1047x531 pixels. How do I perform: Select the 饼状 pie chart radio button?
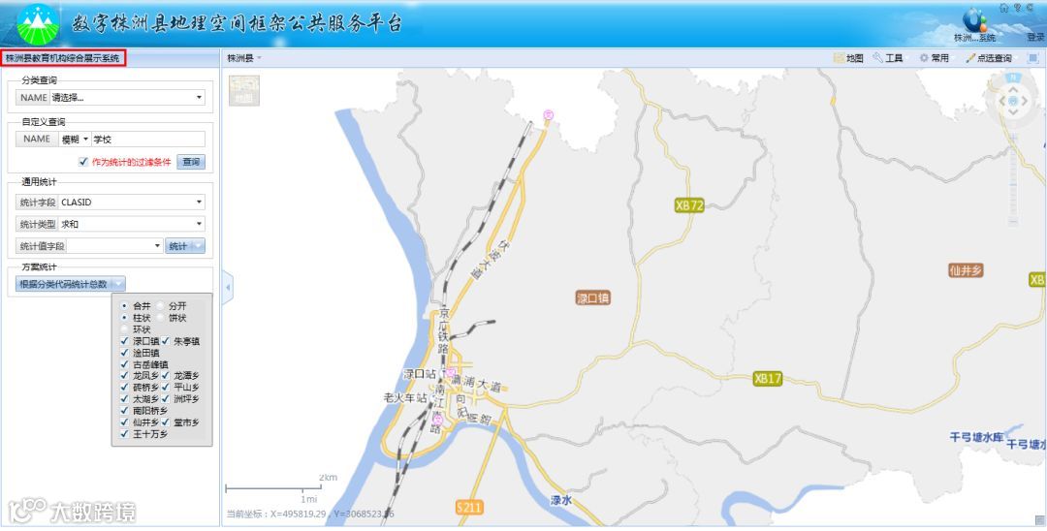tap(160, 318)
